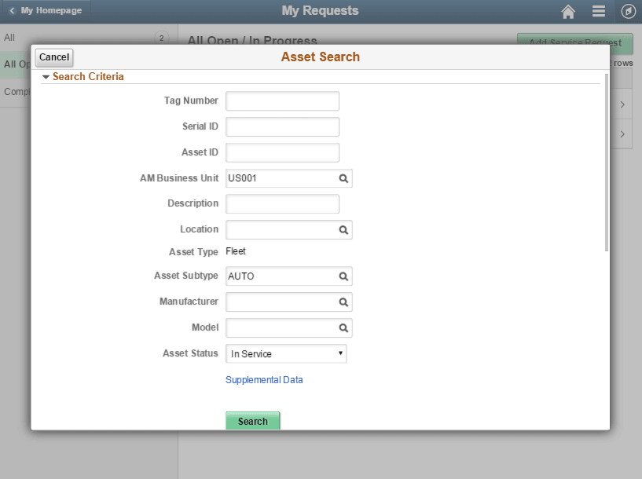
Task: Open the Manufacturer lookup magnifier
Action: click(x=343, y=302)
